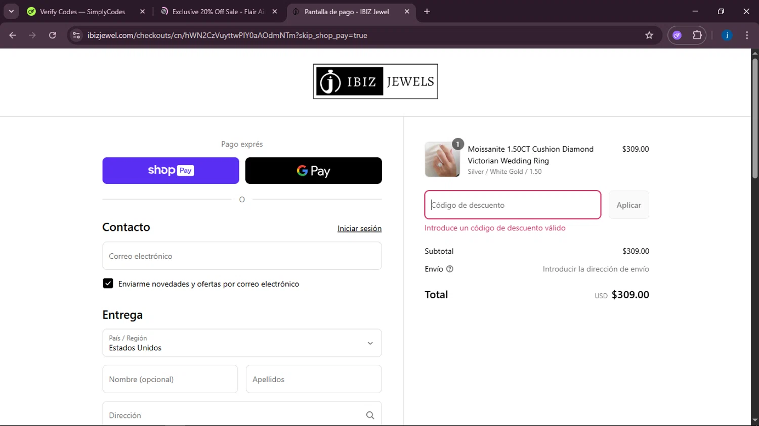The height and width of the screenshot is (426, 759).
Task: Reload the checkout page
Action: [53, 35]
